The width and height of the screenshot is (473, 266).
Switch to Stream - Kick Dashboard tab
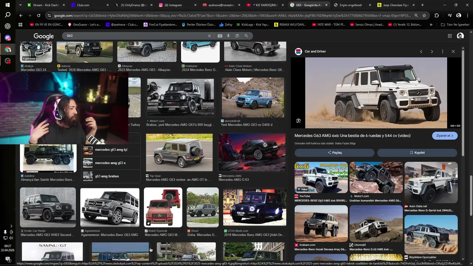pyautogui.click(x=46, y=5)
